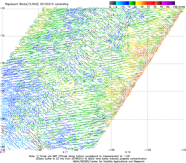
Task: Click the purple "9:17" time under -135
Action: 3,152
